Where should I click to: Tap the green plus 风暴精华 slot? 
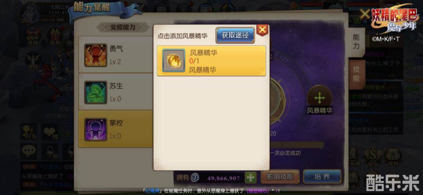point(320,98)
